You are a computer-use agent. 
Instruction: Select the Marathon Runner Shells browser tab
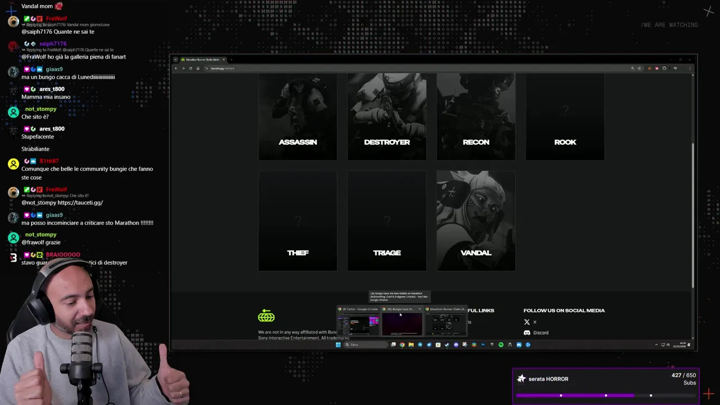tap(202, 60)
